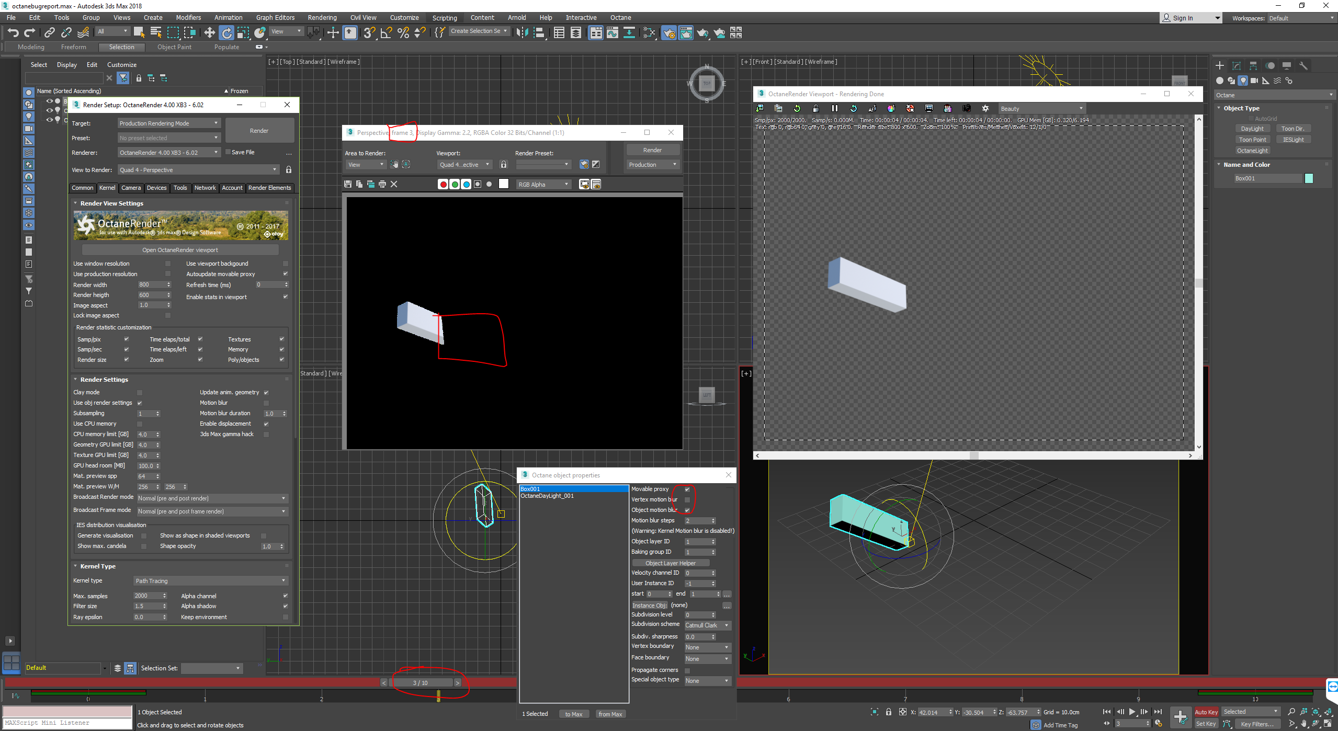Open the Kernel type Path Tracing dropdown
This screenshot has height=731, width=1338.
pyautogui.click(x=210, y=580)
